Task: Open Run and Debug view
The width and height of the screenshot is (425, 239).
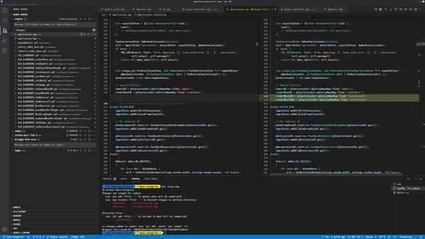Action: pos(5,40)
